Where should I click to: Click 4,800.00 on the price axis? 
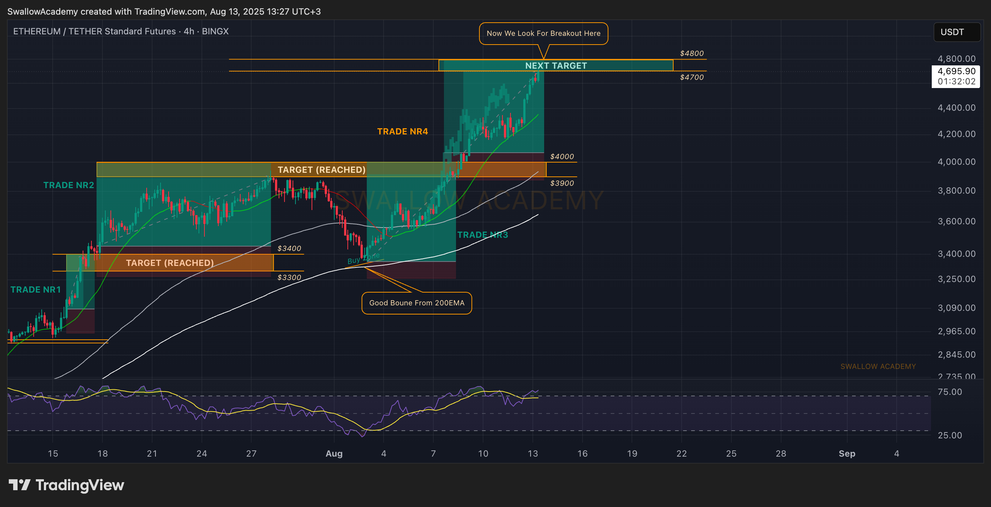tap(956, 59)
